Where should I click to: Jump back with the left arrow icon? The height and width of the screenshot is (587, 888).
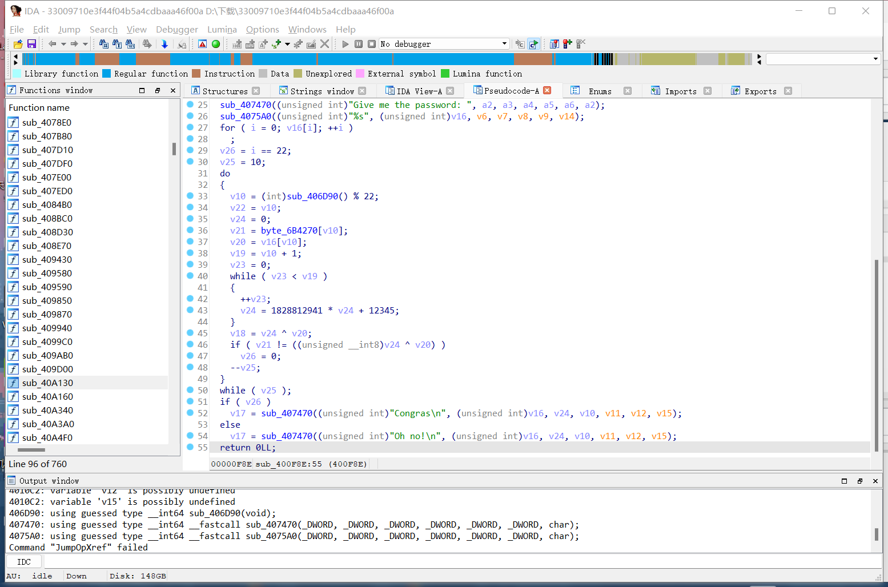click(x=53, y=44)
